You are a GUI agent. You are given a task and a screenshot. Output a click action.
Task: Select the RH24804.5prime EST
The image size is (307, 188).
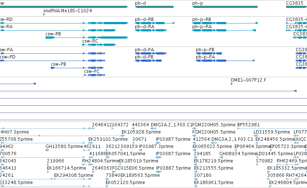point(101,161)
